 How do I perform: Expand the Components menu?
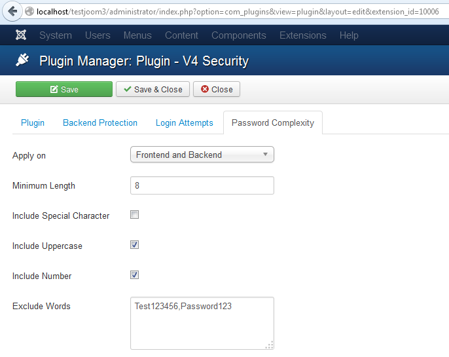(238, 35)
